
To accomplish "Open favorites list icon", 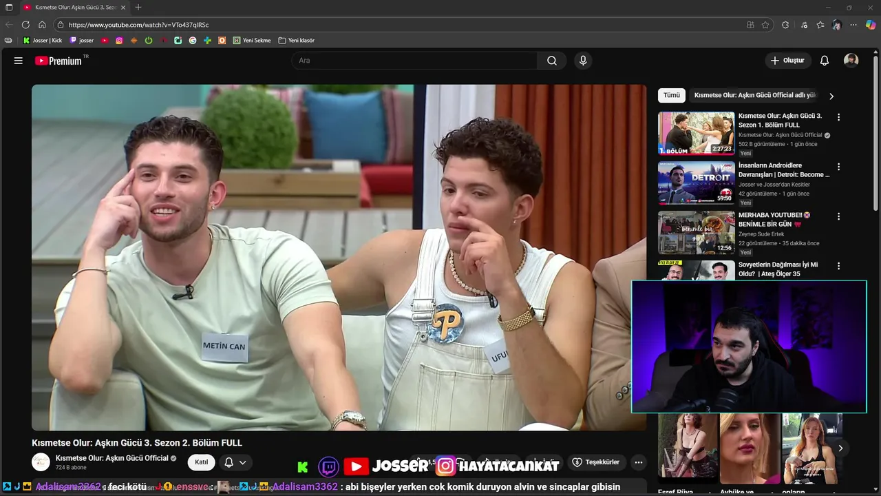I will (820, 25).
